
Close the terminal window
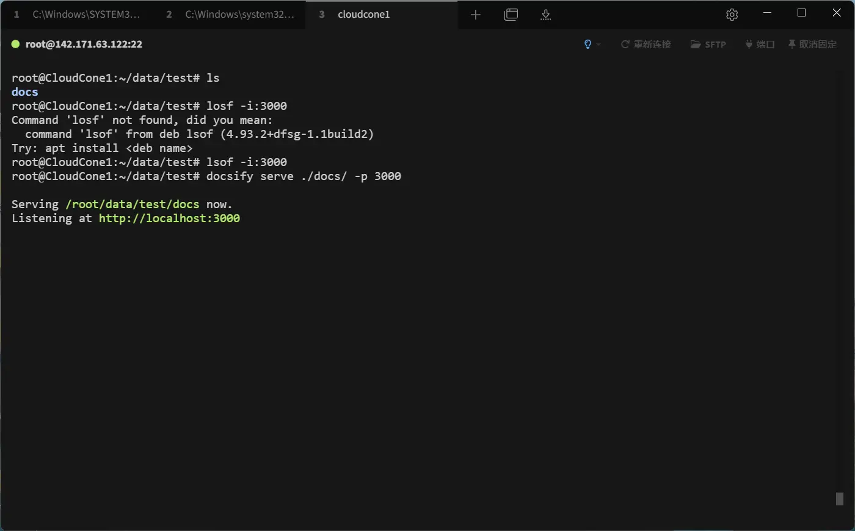837,13
